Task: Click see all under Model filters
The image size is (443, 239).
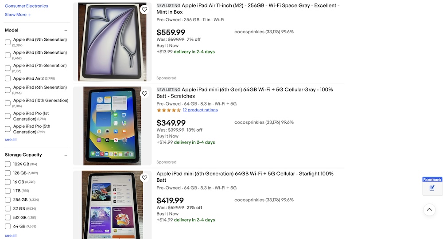Action: click(x=11, y=140)
